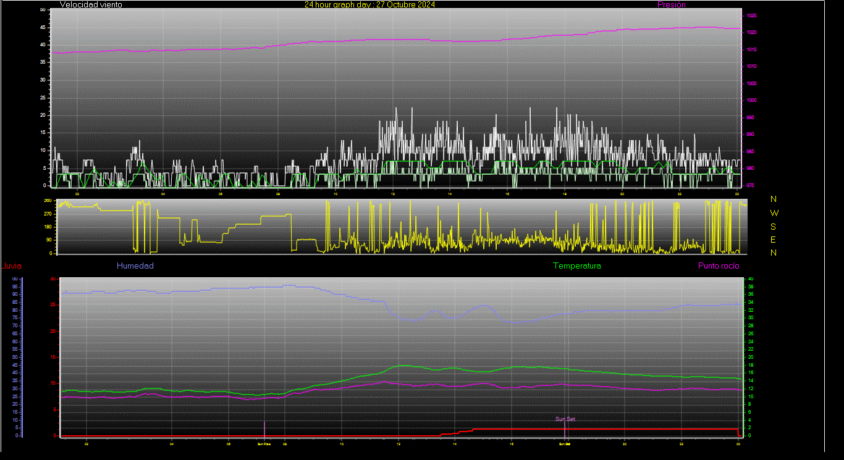This screenshot has width=844, height=460.
Task: Click '20' on the white wind speed axis
Action: tap(43, 115)
